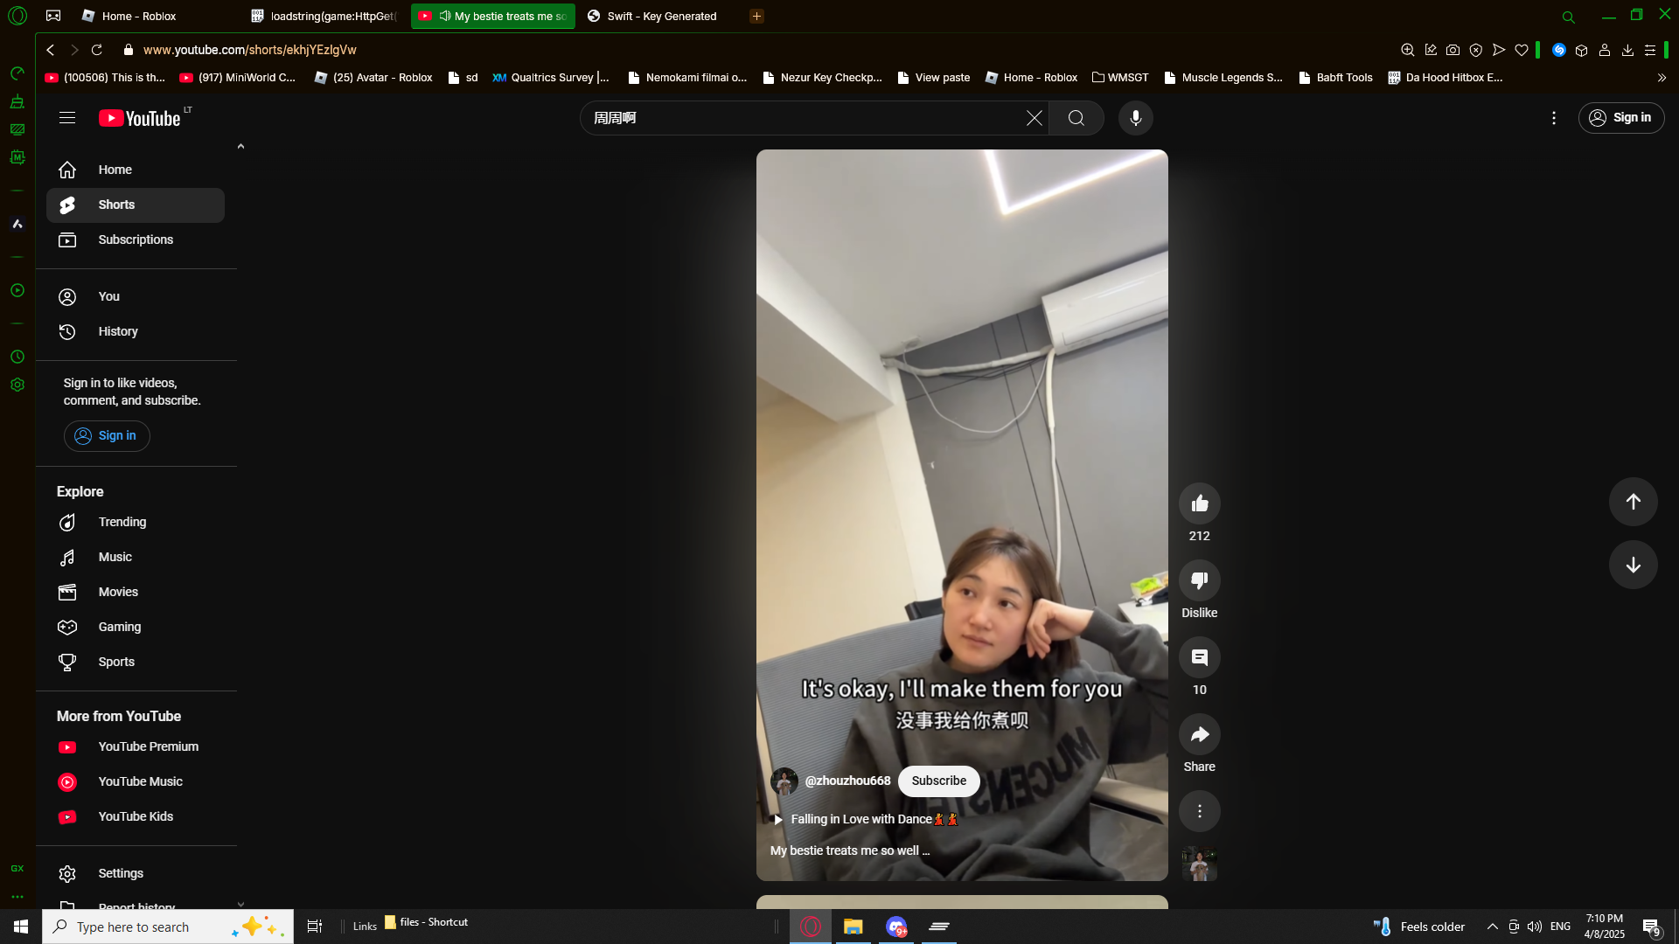
Task: Select Trending in Explore sidebar
Action: tap(122, 522)
